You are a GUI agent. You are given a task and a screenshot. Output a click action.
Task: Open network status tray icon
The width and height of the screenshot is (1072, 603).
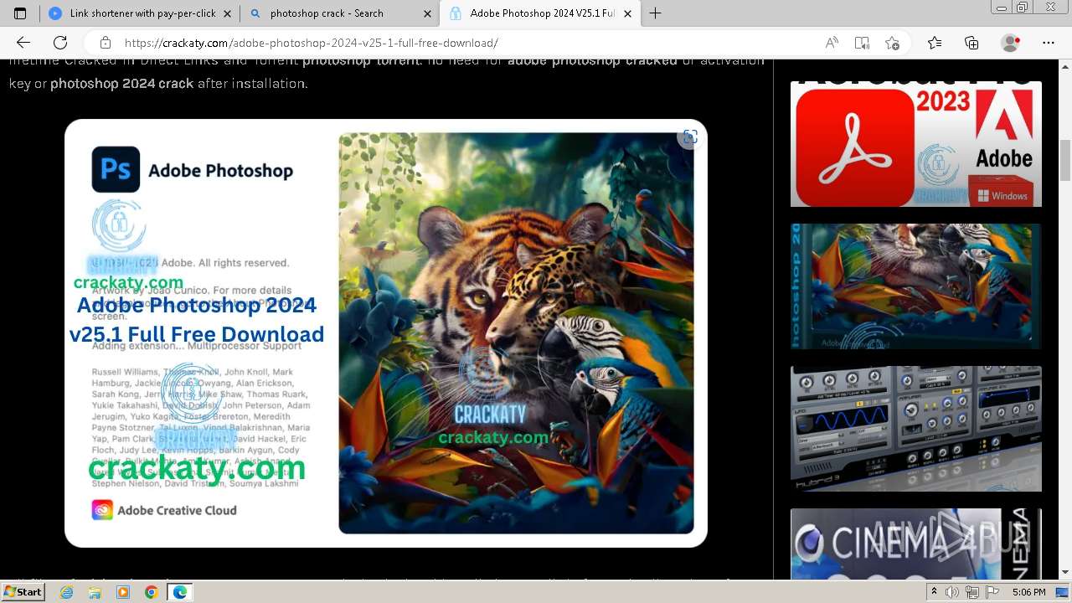[x=972, y=592]
